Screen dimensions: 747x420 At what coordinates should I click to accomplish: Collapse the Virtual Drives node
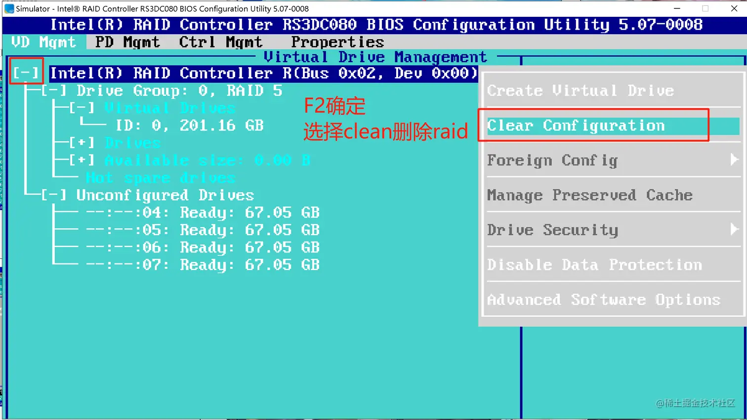point(82,108)
